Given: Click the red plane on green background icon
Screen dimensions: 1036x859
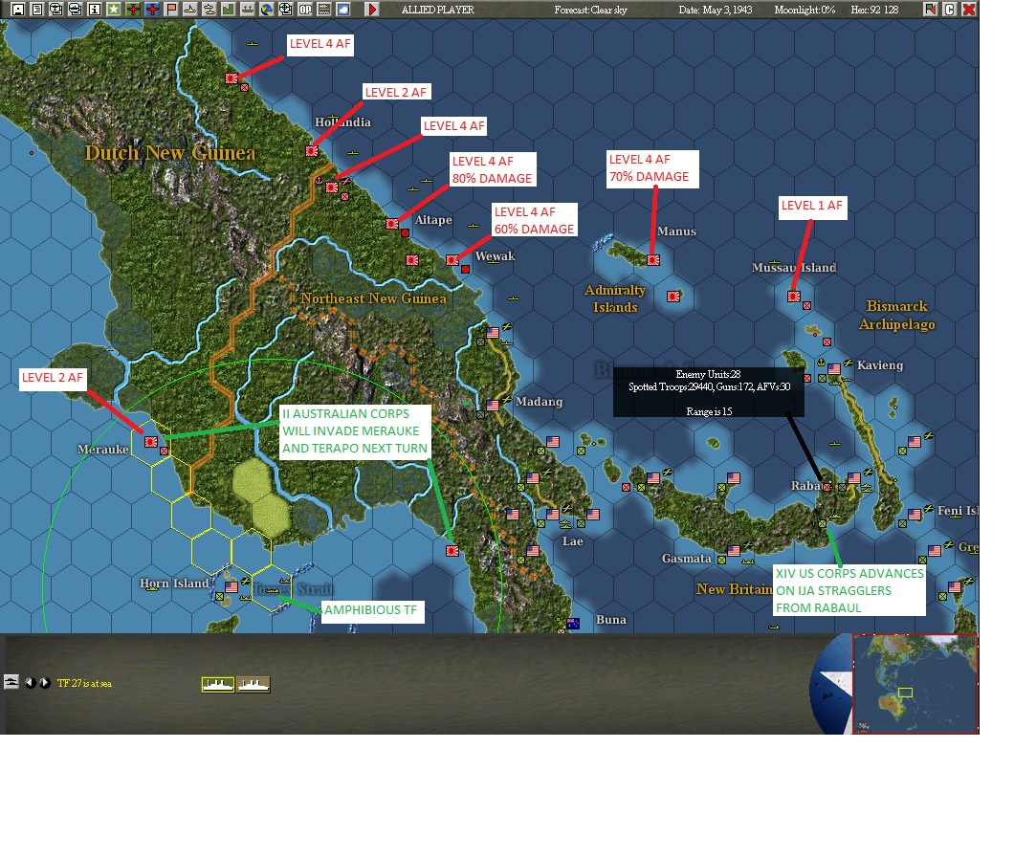Looking at the screenshot, I should pyautogui.click(x=133, y=10).
